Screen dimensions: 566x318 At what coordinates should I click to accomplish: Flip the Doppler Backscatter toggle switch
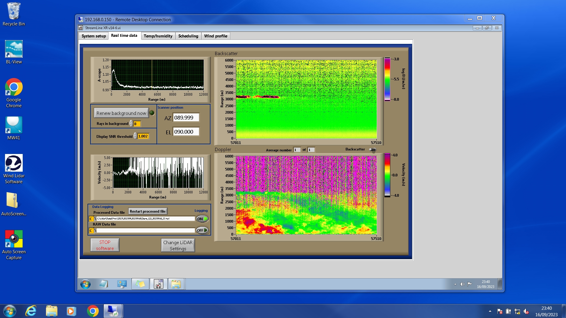coord(373,150)
